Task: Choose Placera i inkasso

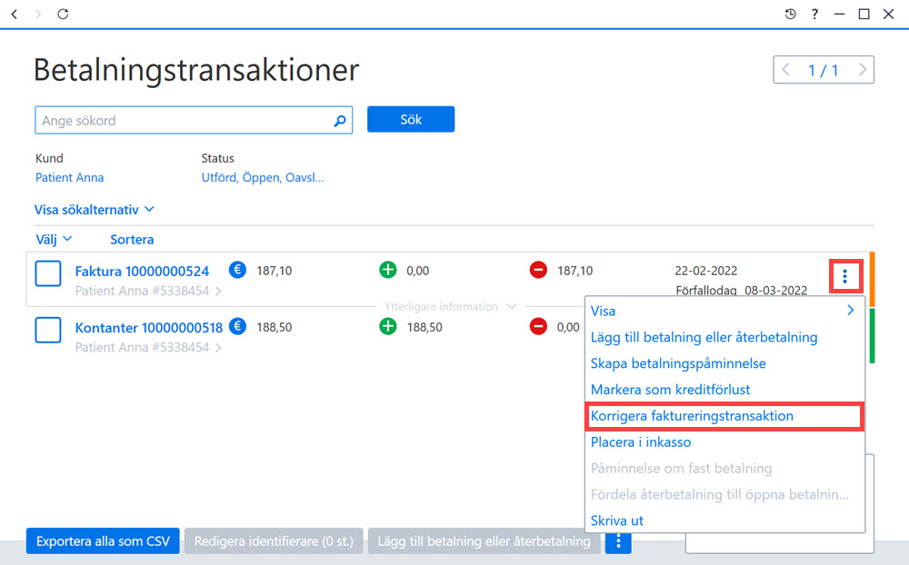Action: pyautogui.click(x=724, y=442)
